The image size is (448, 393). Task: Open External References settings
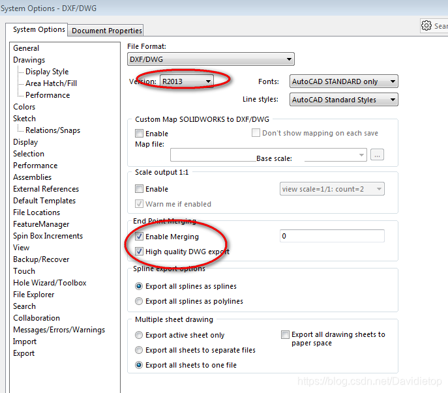(x=46, y=189)
